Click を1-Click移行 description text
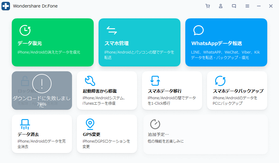The image size is (279, 163). coord(159,103)
